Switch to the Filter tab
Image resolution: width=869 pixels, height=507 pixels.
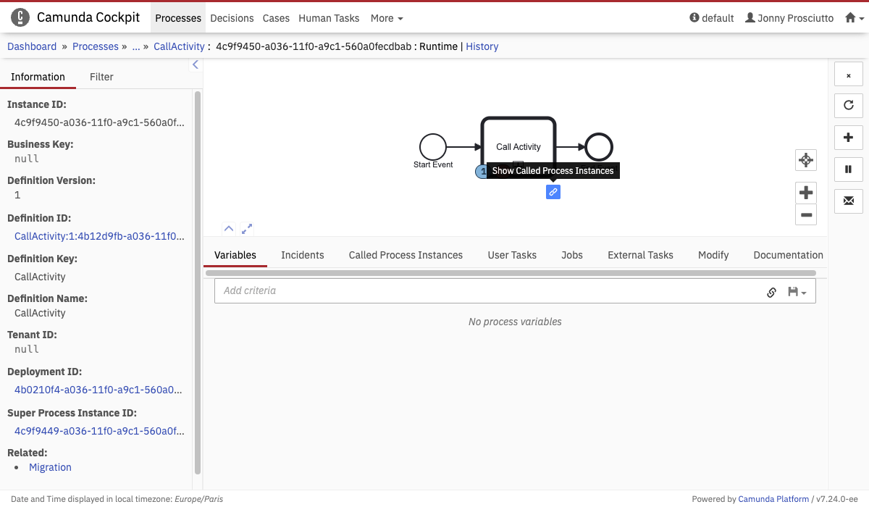pyautogui.click(x=101, y=77)
